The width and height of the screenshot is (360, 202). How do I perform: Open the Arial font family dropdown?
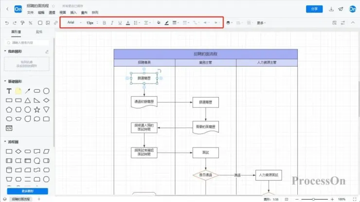[74, 22]
